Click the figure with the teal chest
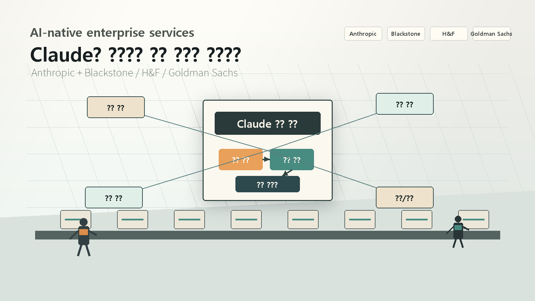Viewport: 535px width, 301px height. click(458, 232)
